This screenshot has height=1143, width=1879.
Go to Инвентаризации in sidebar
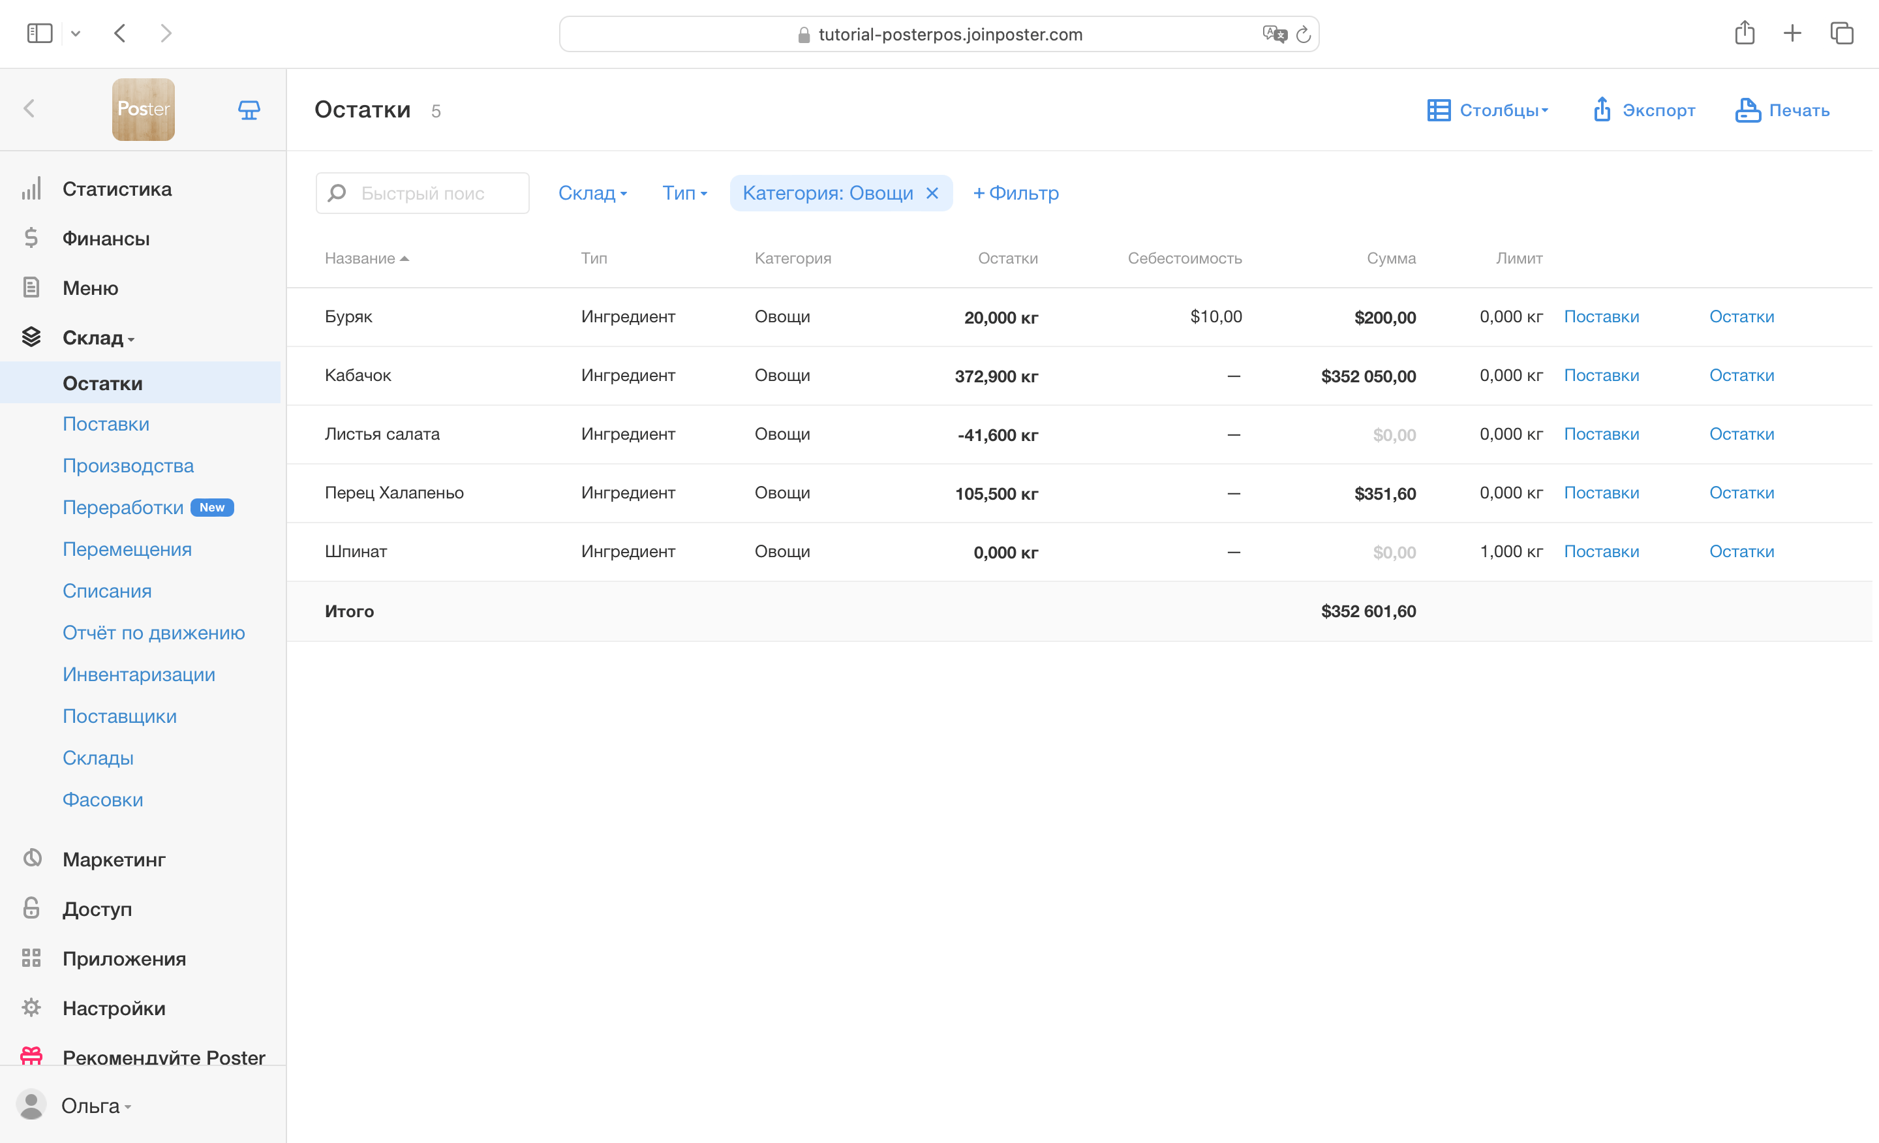[x=139, y=674]
